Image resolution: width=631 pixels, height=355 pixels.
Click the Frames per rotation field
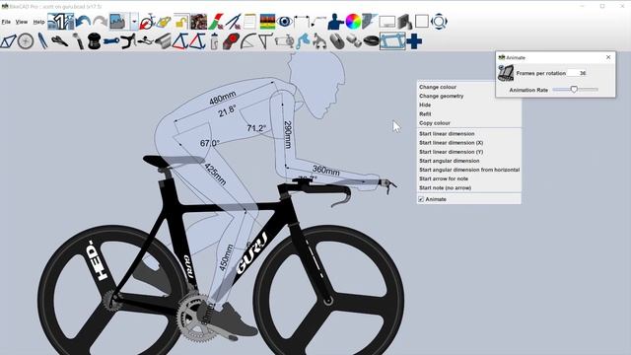(x=577, y=73)
